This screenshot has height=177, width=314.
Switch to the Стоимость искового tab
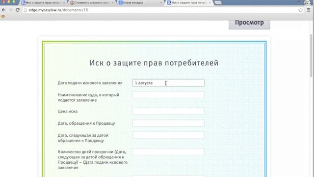pyautogui.click(x=91, y=2)
